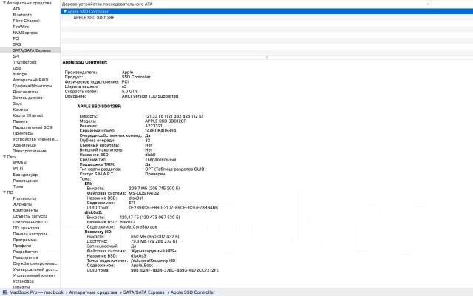The height and width of the screenshot is (296, 473).
Task: Select Карты Ethernet entry
Action: click(28, 115)
